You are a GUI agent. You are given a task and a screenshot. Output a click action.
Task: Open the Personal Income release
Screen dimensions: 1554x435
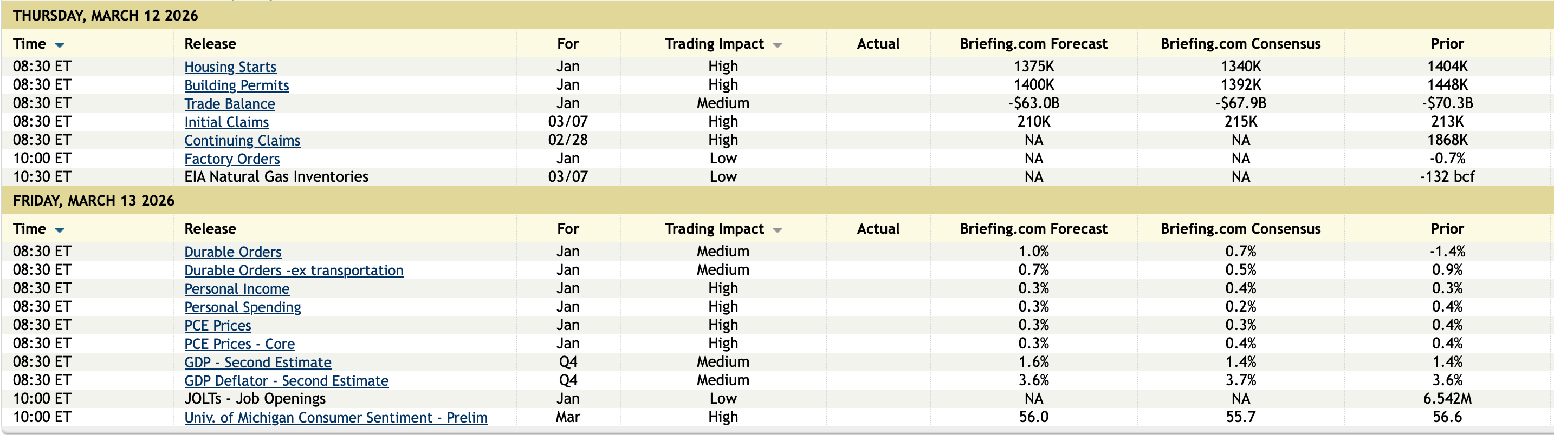236,288
